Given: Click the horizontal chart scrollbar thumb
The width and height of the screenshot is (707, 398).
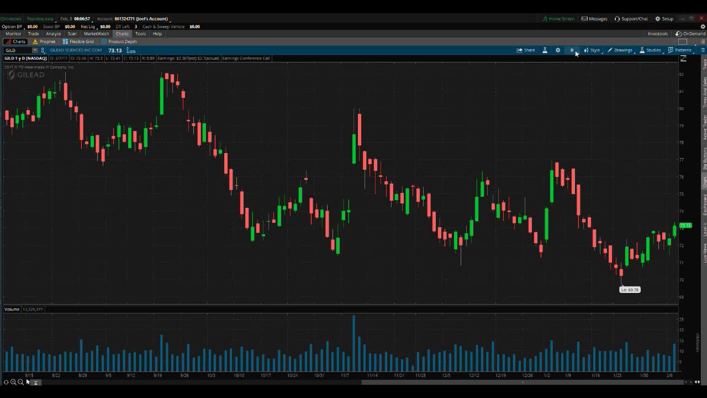Looking at the screenshot, I should coord(523,382).
